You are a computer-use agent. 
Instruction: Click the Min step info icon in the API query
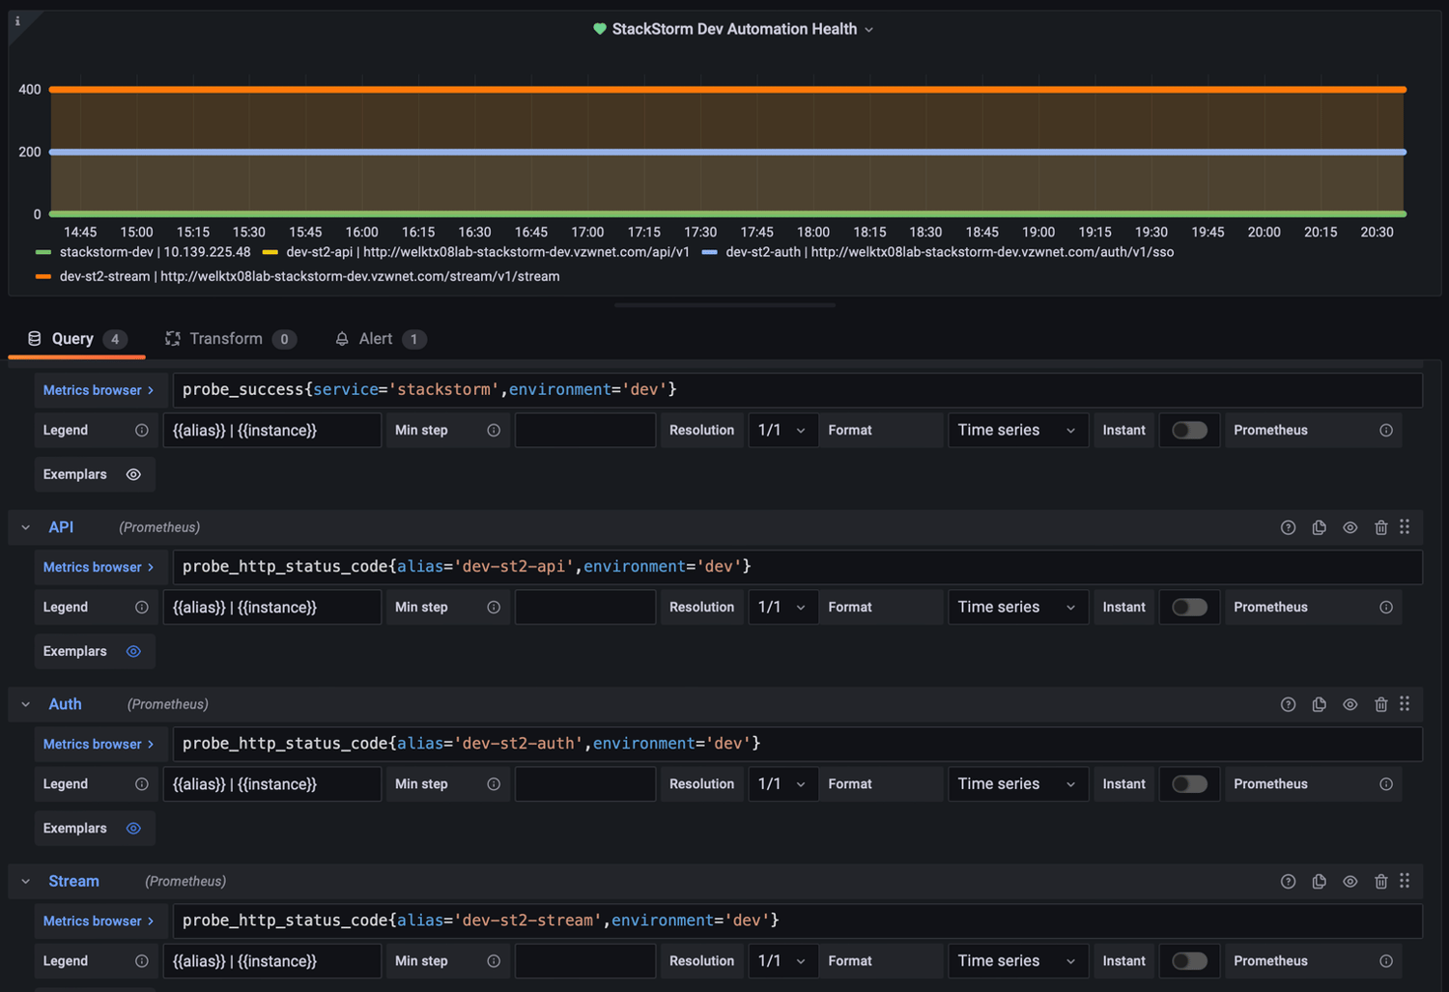[x=493, y=607]
